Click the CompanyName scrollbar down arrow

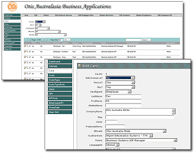coord(174,113)
